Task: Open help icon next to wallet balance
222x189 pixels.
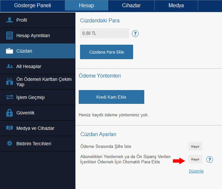Action: pos(135,34)
